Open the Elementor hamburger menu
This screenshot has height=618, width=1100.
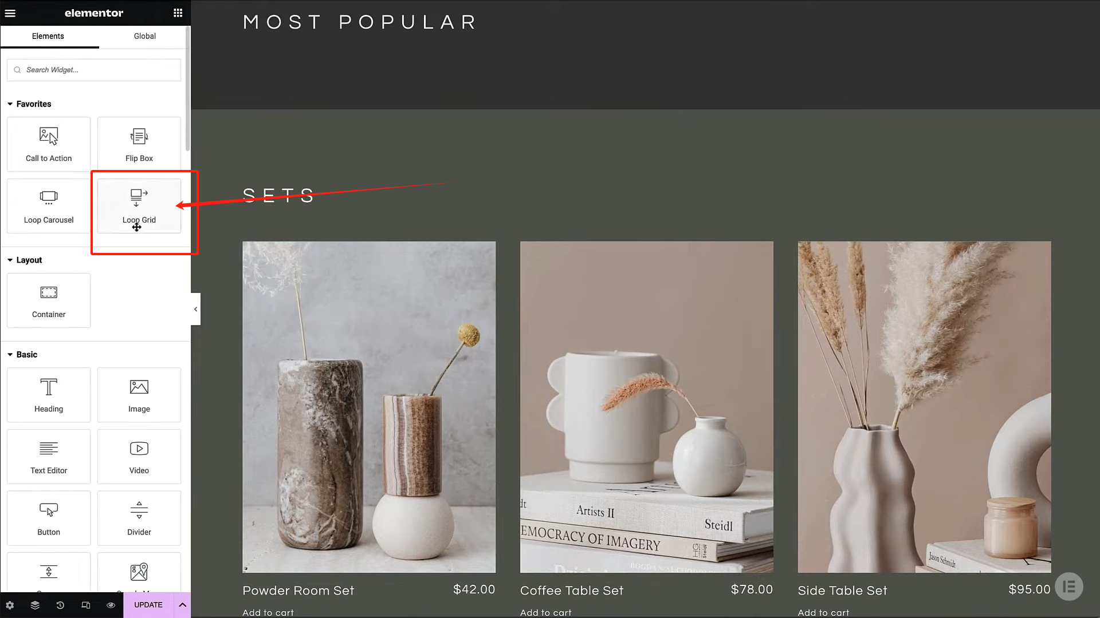point(10,13)
